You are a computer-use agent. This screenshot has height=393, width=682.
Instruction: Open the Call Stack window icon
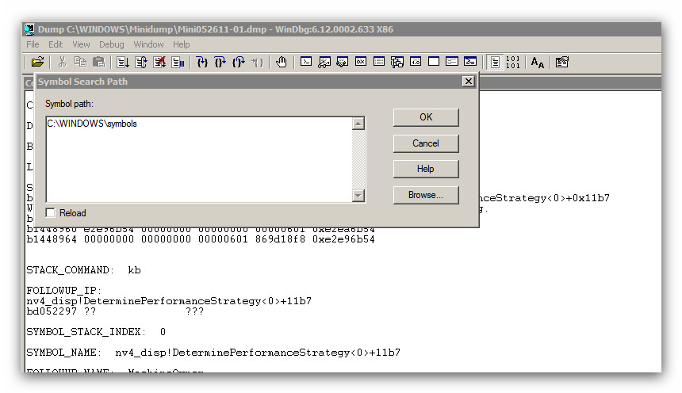(397, 62)
